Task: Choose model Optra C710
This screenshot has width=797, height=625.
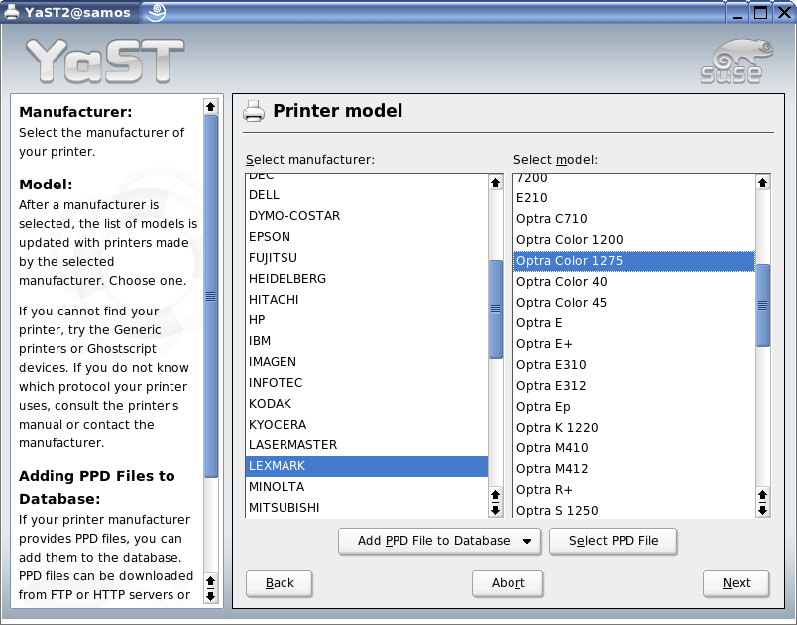Action: point(634,219)
